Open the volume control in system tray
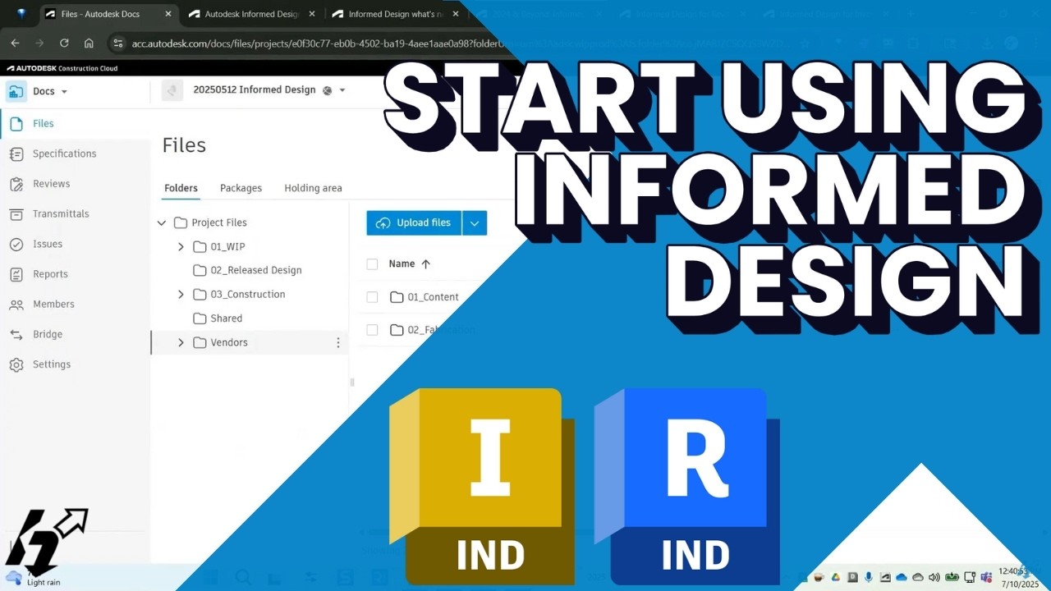The height and width of the screenshot is (591, 1051). [x=934, y=578]
